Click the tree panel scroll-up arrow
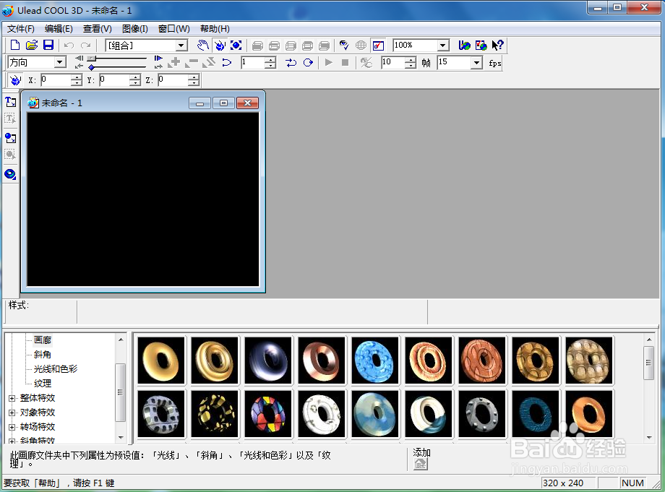The width and height of the screenshot is (665, 492). (x=121, y=340)
